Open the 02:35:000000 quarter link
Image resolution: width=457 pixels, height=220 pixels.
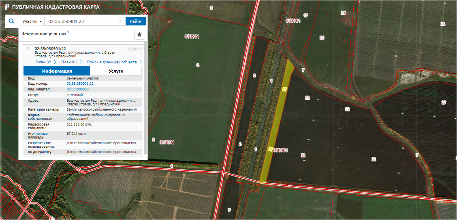point(77,89)
